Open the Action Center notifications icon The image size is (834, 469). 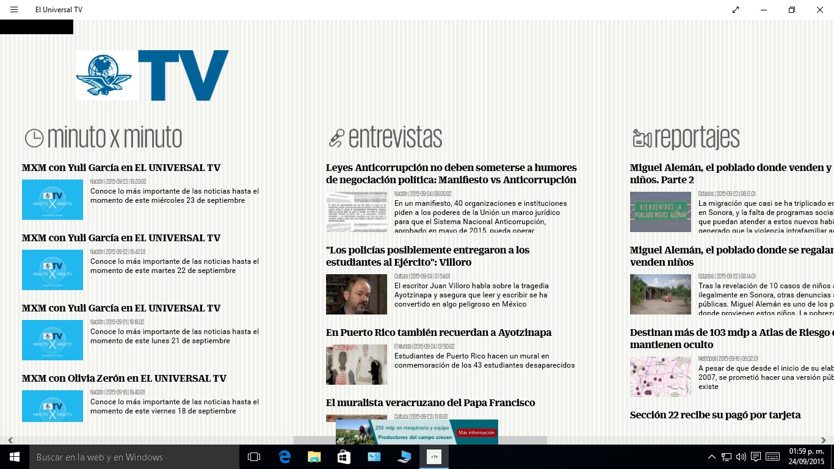756,457
